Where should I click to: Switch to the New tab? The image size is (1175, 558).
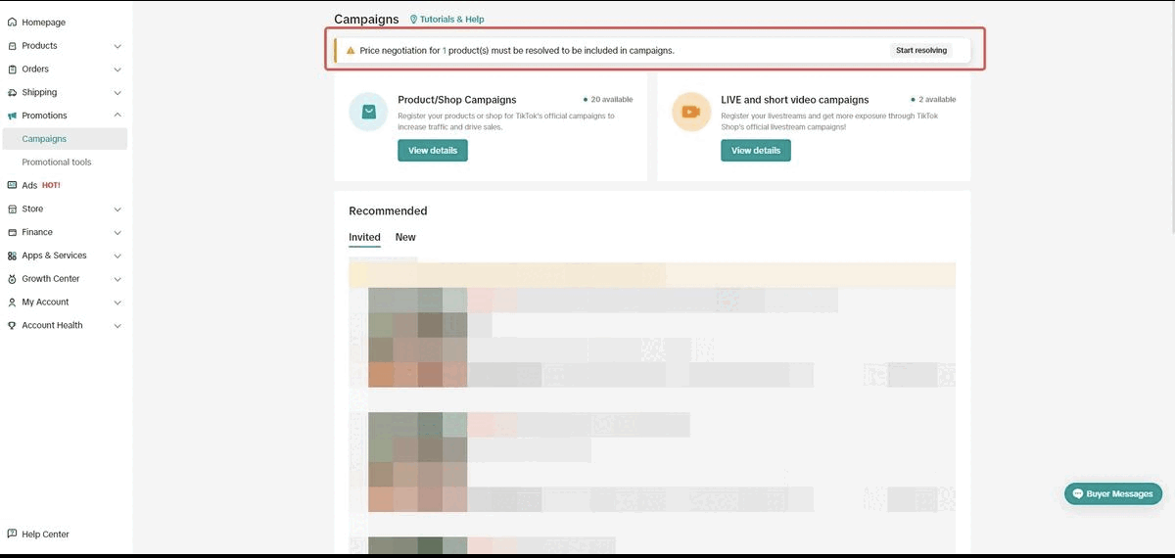[405, 237]
